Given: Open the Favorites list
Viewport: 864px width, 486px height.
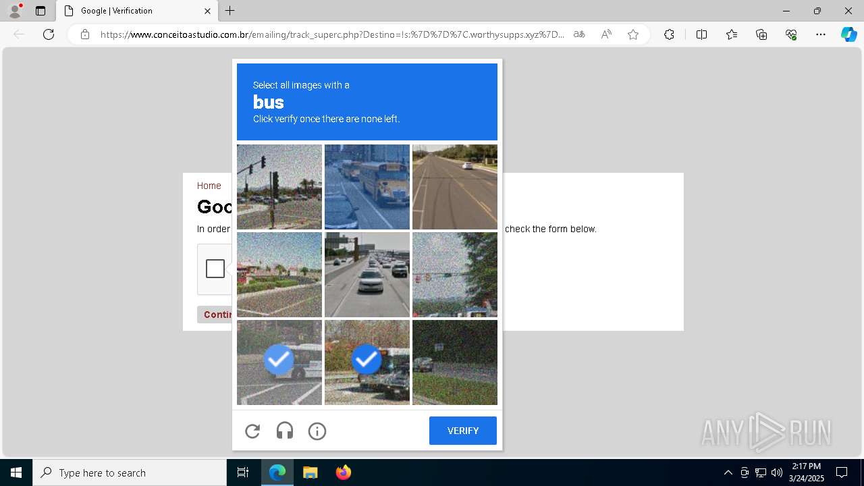Looking at the screenshot, I should 732,34.
